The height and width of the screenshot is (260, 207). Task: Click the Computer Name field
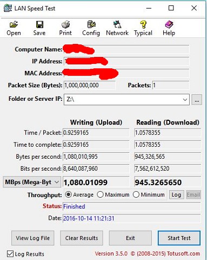(x=126, y=49)
